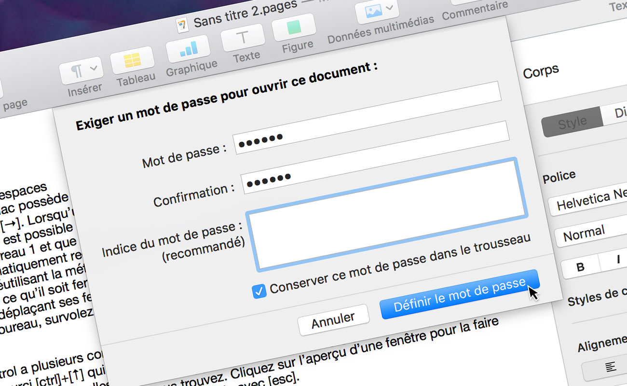Viewport: 627px width, 386px height.
Task: Insert a table with Tableau icon
Action: (x=132, y=60)
